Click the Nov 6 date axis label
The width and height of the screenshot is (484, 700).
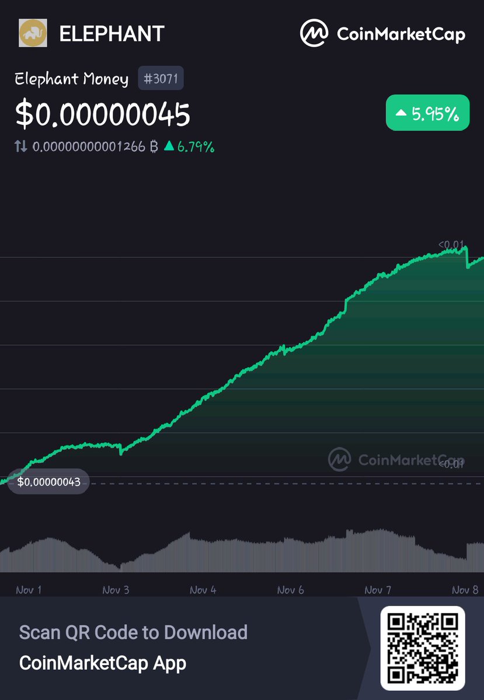coord(290,590)
